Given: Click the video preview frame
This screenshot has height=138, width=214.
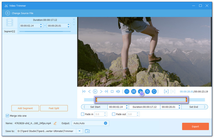Looking at the screenshot, I should coord(145,52).
